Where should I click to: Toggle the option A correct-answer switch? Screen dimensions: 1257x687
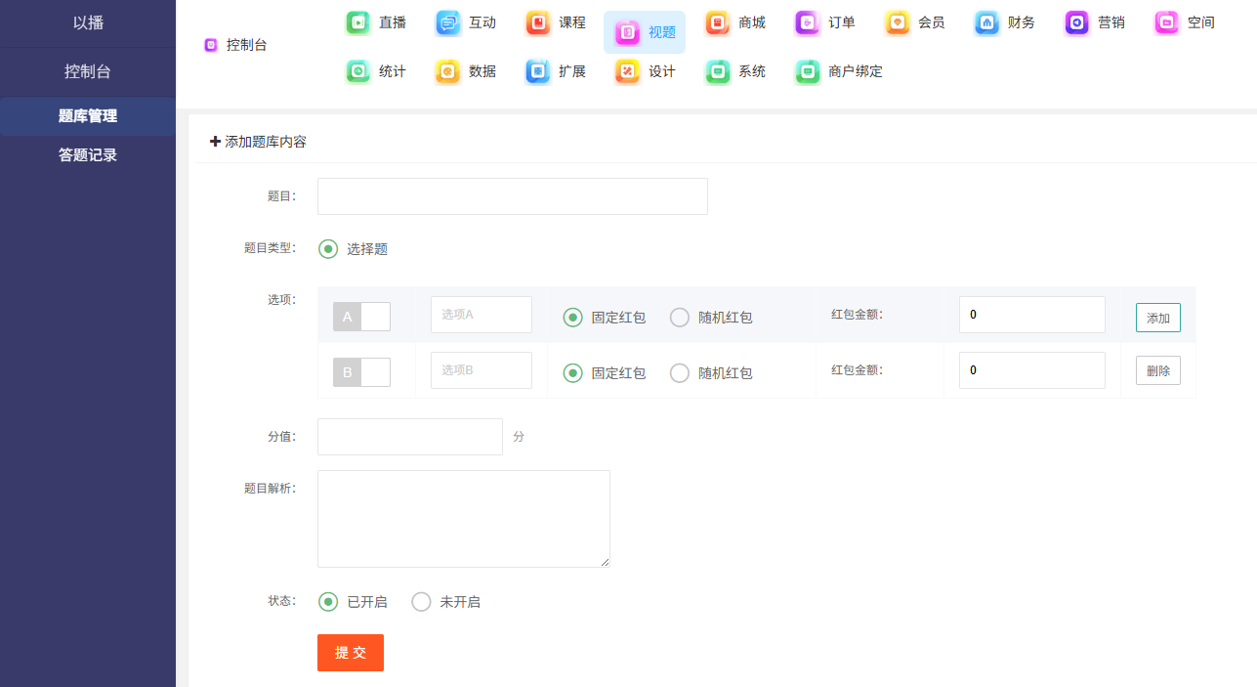click(361, 317)
